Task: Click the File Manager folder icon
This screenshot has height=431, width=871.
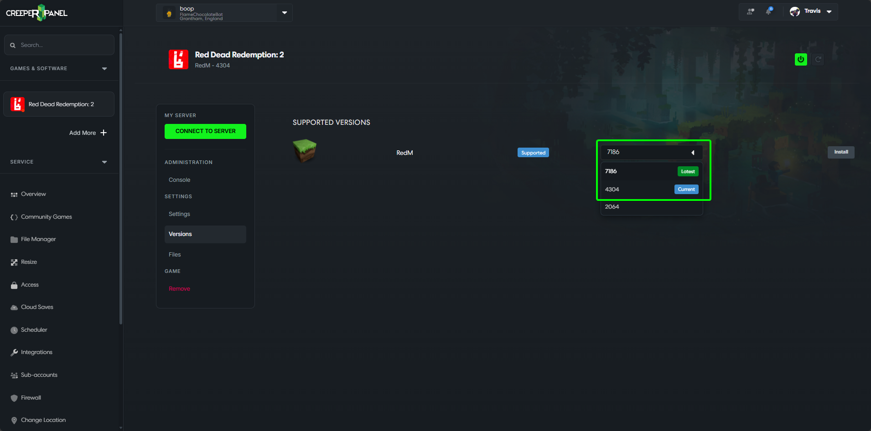Action: click(x=14, y=240)
